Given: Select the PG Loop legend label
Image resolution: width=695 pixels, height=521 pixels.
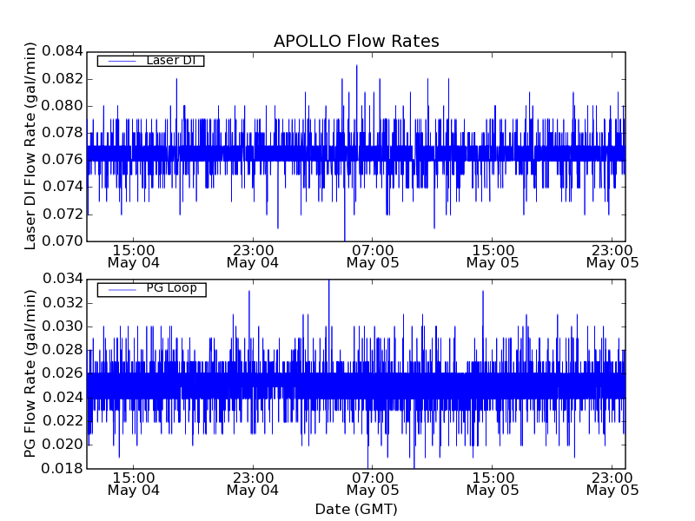Looking at the screenshot, I should pyautogui.click(x=171, y=288).
